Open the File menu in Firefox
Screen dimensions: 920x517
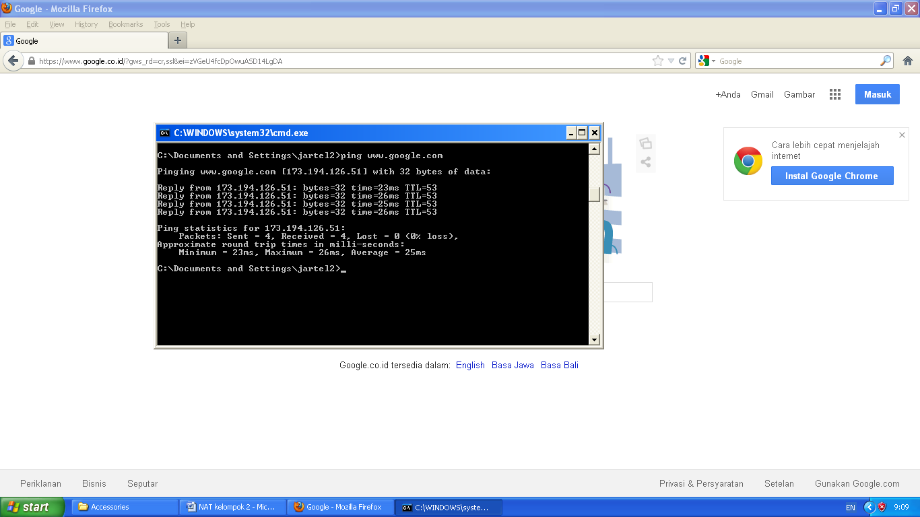click(x=10, y=24)
